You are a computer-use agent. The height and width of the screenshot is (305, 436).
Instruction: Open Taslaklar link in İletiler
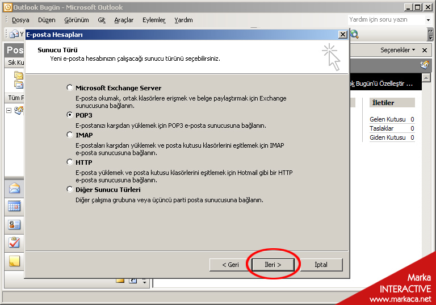pyautogui.click(x=381, y=128)
